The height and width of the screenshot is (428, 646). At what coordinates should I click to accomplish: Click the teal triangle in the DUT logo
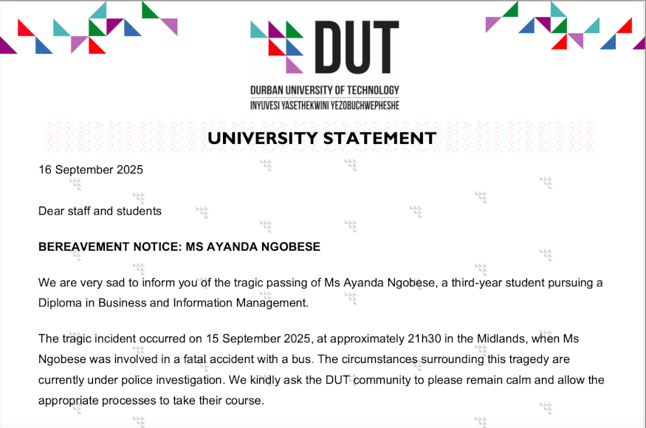(257, 31)
